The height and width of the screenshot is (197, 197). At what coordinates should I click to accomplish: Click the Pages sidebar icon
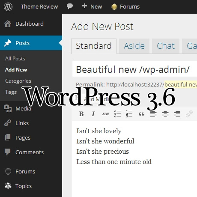coord(8,137)
